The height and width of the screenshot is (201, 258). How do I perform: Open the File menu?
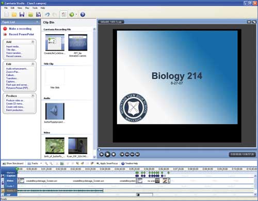coord(6,8)
